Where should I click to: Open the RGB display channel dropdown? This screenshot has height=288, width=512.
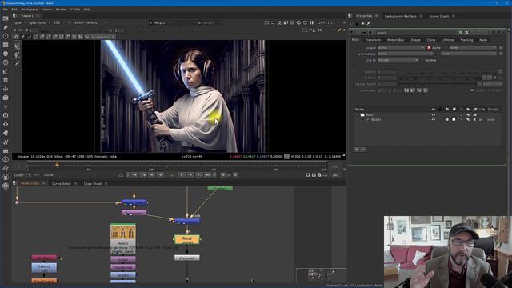(58, 22)
